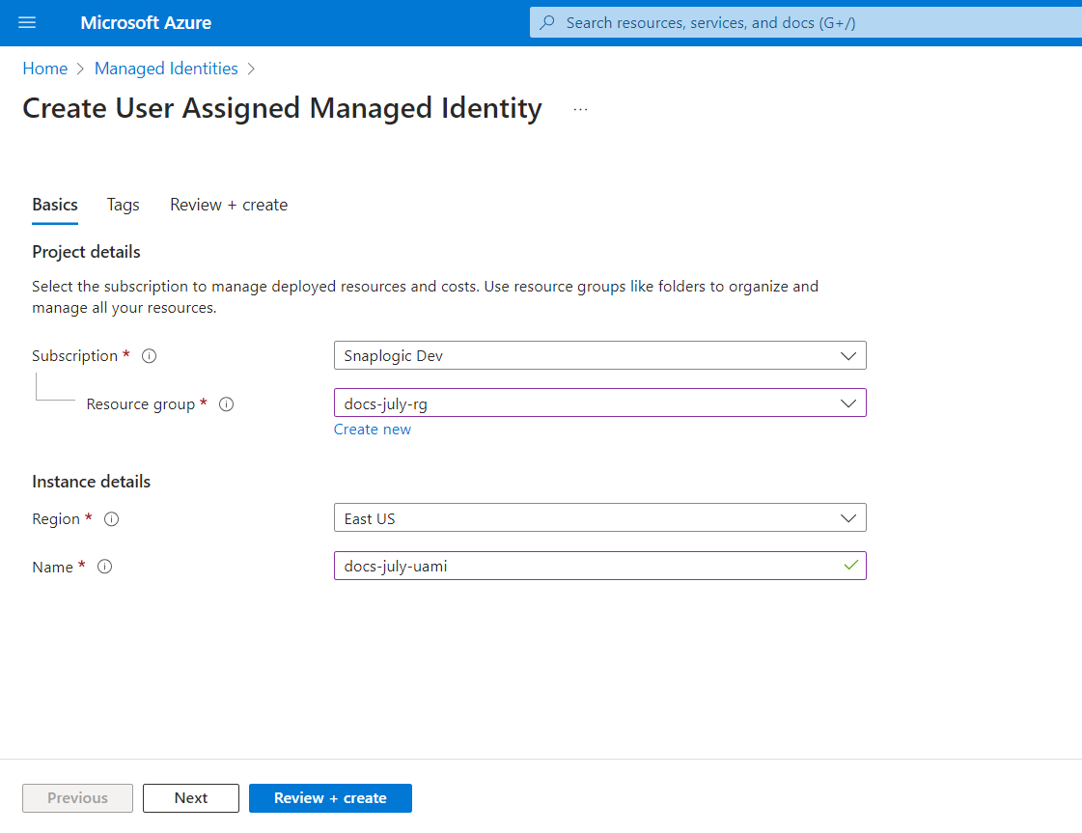Open the hamburger portal menu
The image size is (1082, 833).
pyautogui.click(x=27, y=23)
